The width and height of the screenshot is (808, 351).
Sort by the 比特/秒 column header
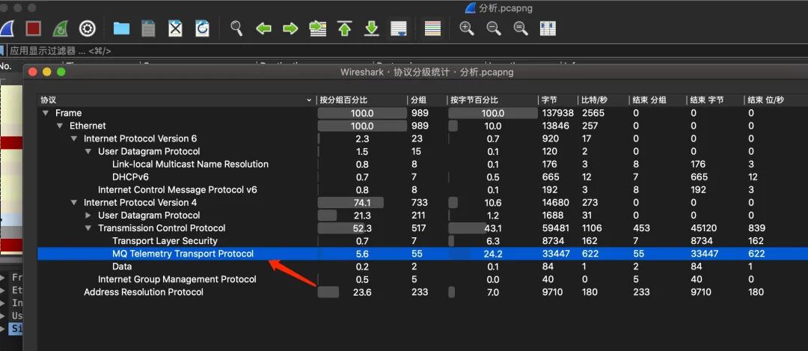coord(603,100)
